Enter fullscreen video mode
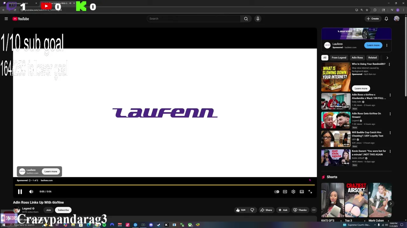The image size is (407, 228). [x=310, y=192]
